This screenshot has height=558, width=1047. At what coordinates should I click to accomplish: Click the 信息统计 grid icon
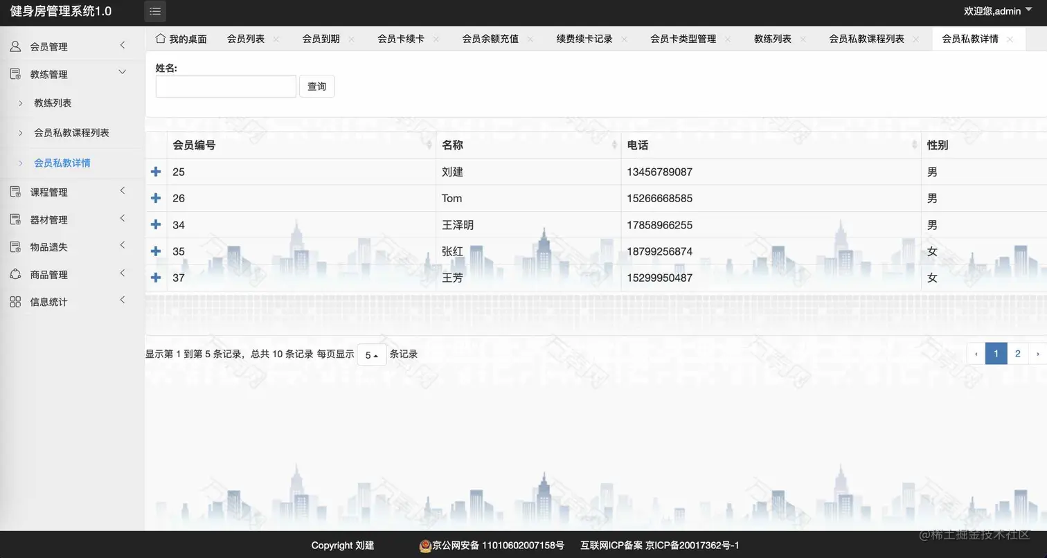point(15,302)
